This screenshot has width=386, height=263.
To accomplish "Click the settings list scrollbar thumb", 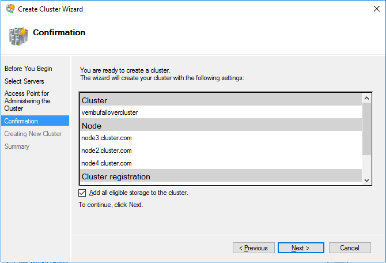I will pos(366,129).
